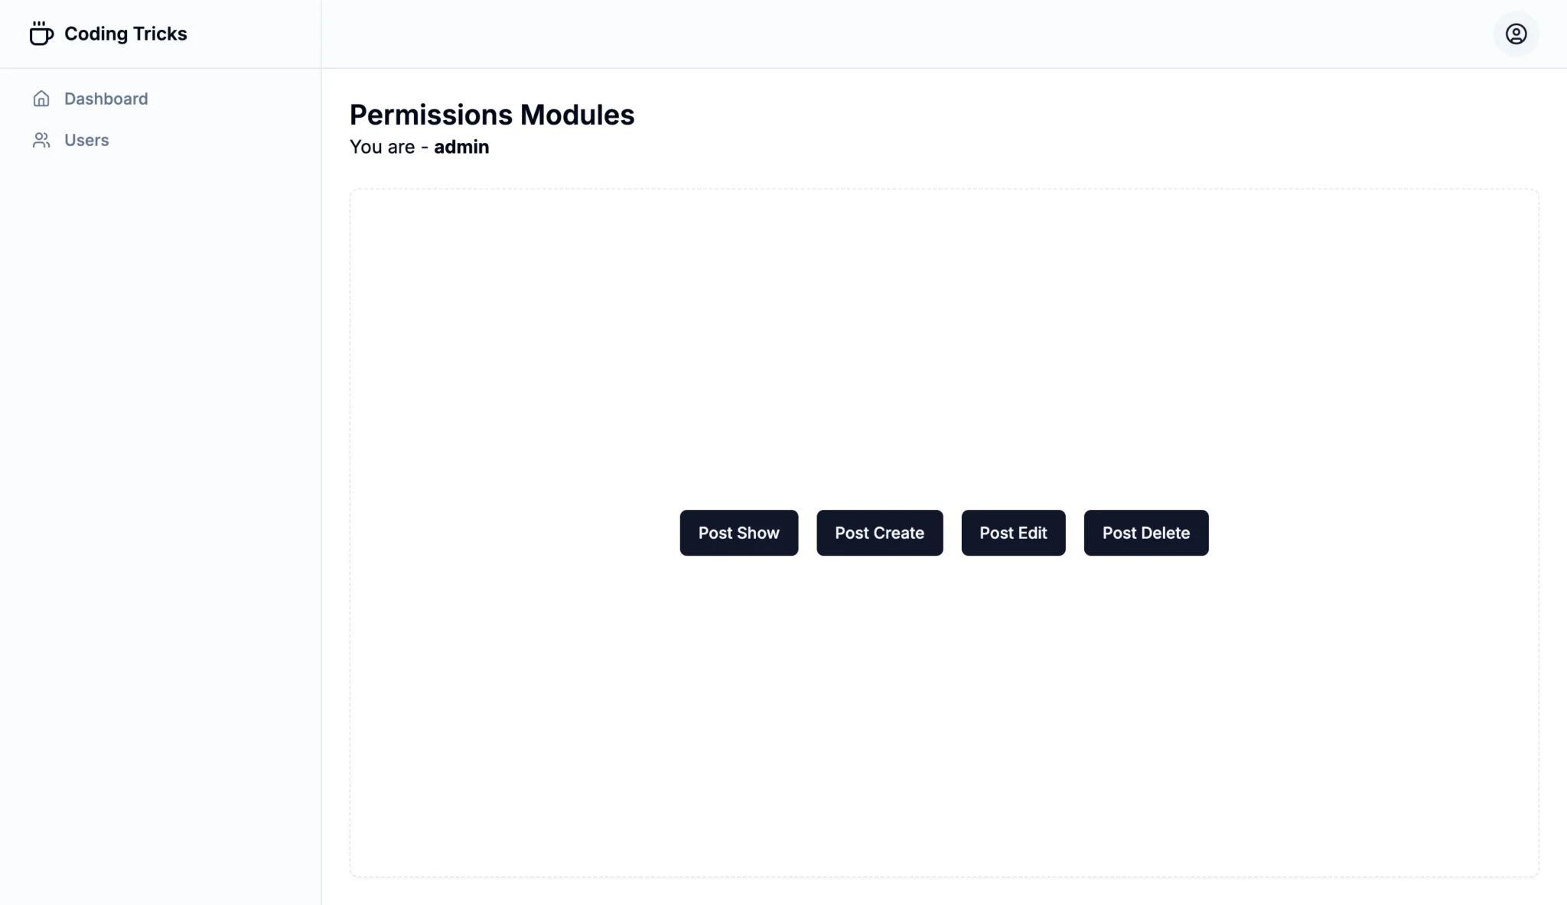Enable the Post Show permission toggle
Screen dimensions: 1567x905
pos(739,532)
